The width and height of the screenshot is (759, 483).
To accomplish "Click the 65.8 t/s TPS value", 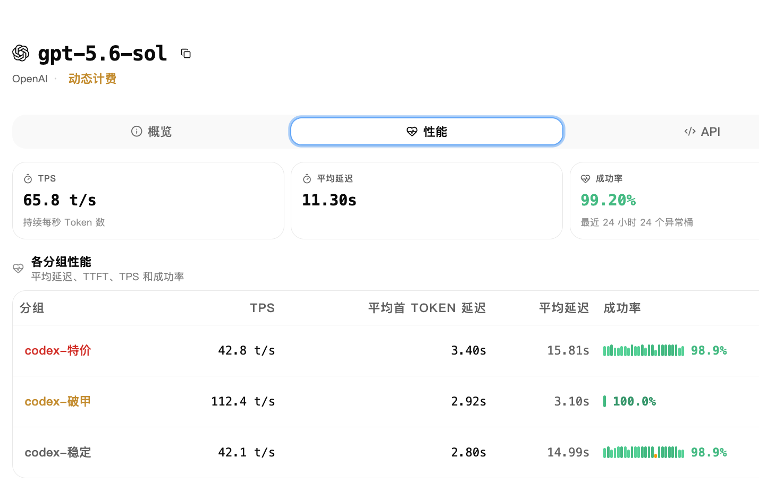I will tap(60, 200).
